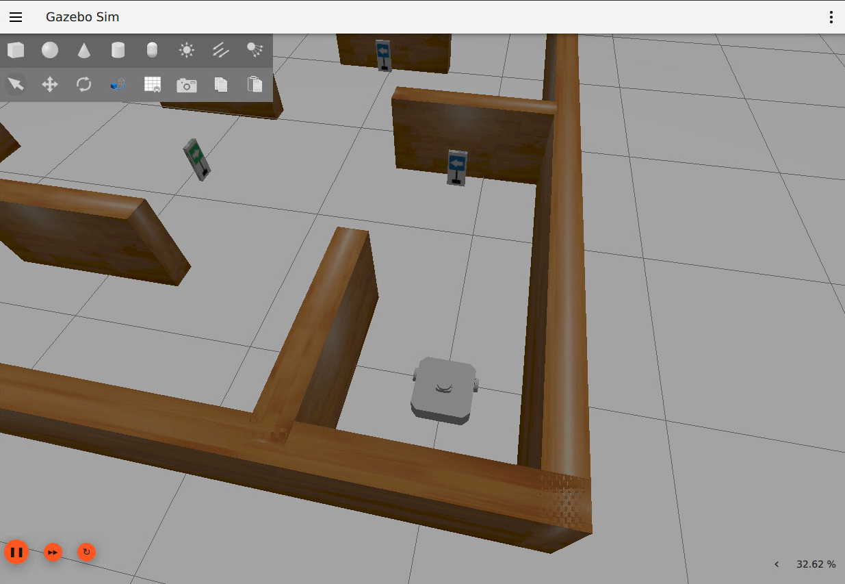Toggle the arrow selection mode
Screen dimensions: 845x584
click(x=15, y=84)
